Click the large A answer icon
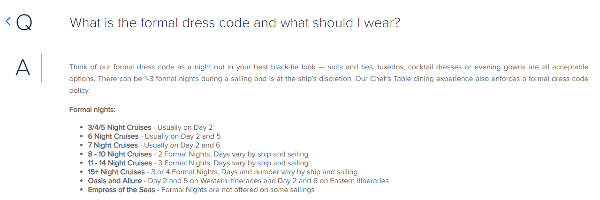The image size is (600, 200). 23,67
